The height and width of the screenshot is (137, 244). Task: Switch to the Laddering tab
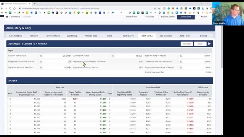point(72,36)
